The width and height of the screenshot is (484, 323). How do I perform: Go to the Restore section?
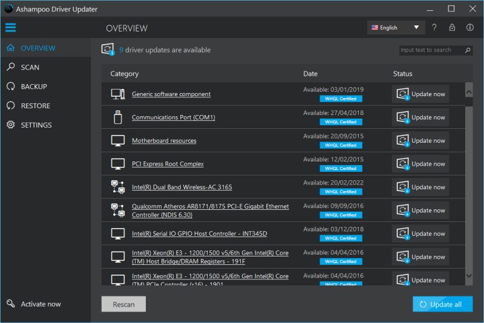coord(36,106)
